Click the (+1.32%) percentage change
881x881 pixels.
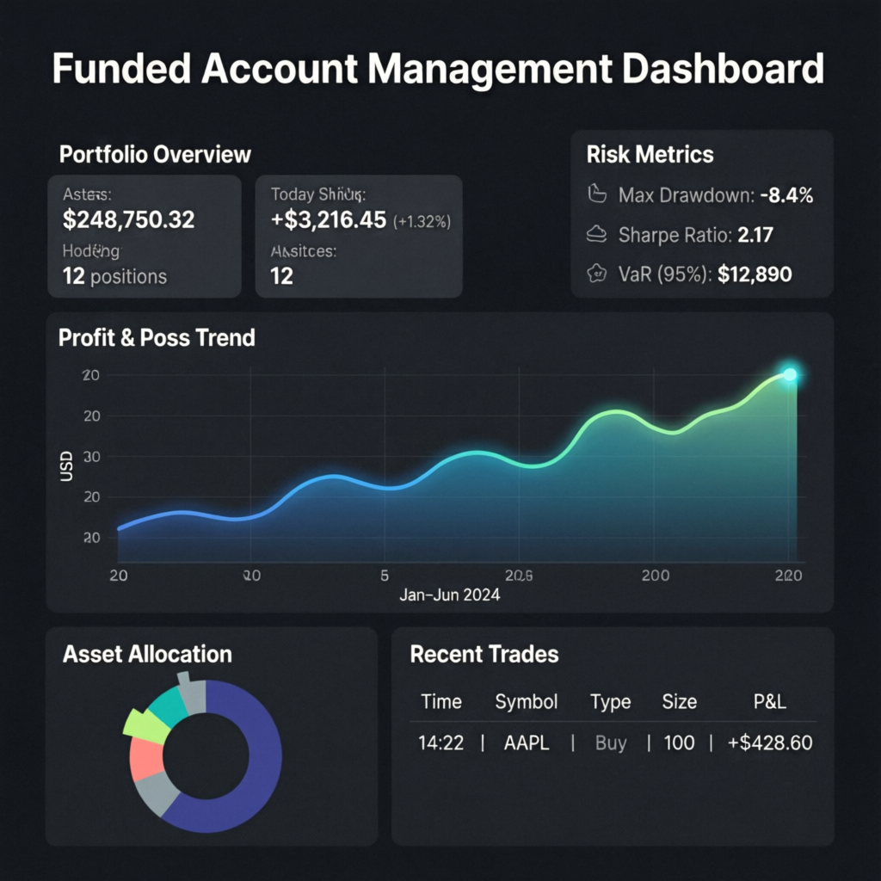422,222
